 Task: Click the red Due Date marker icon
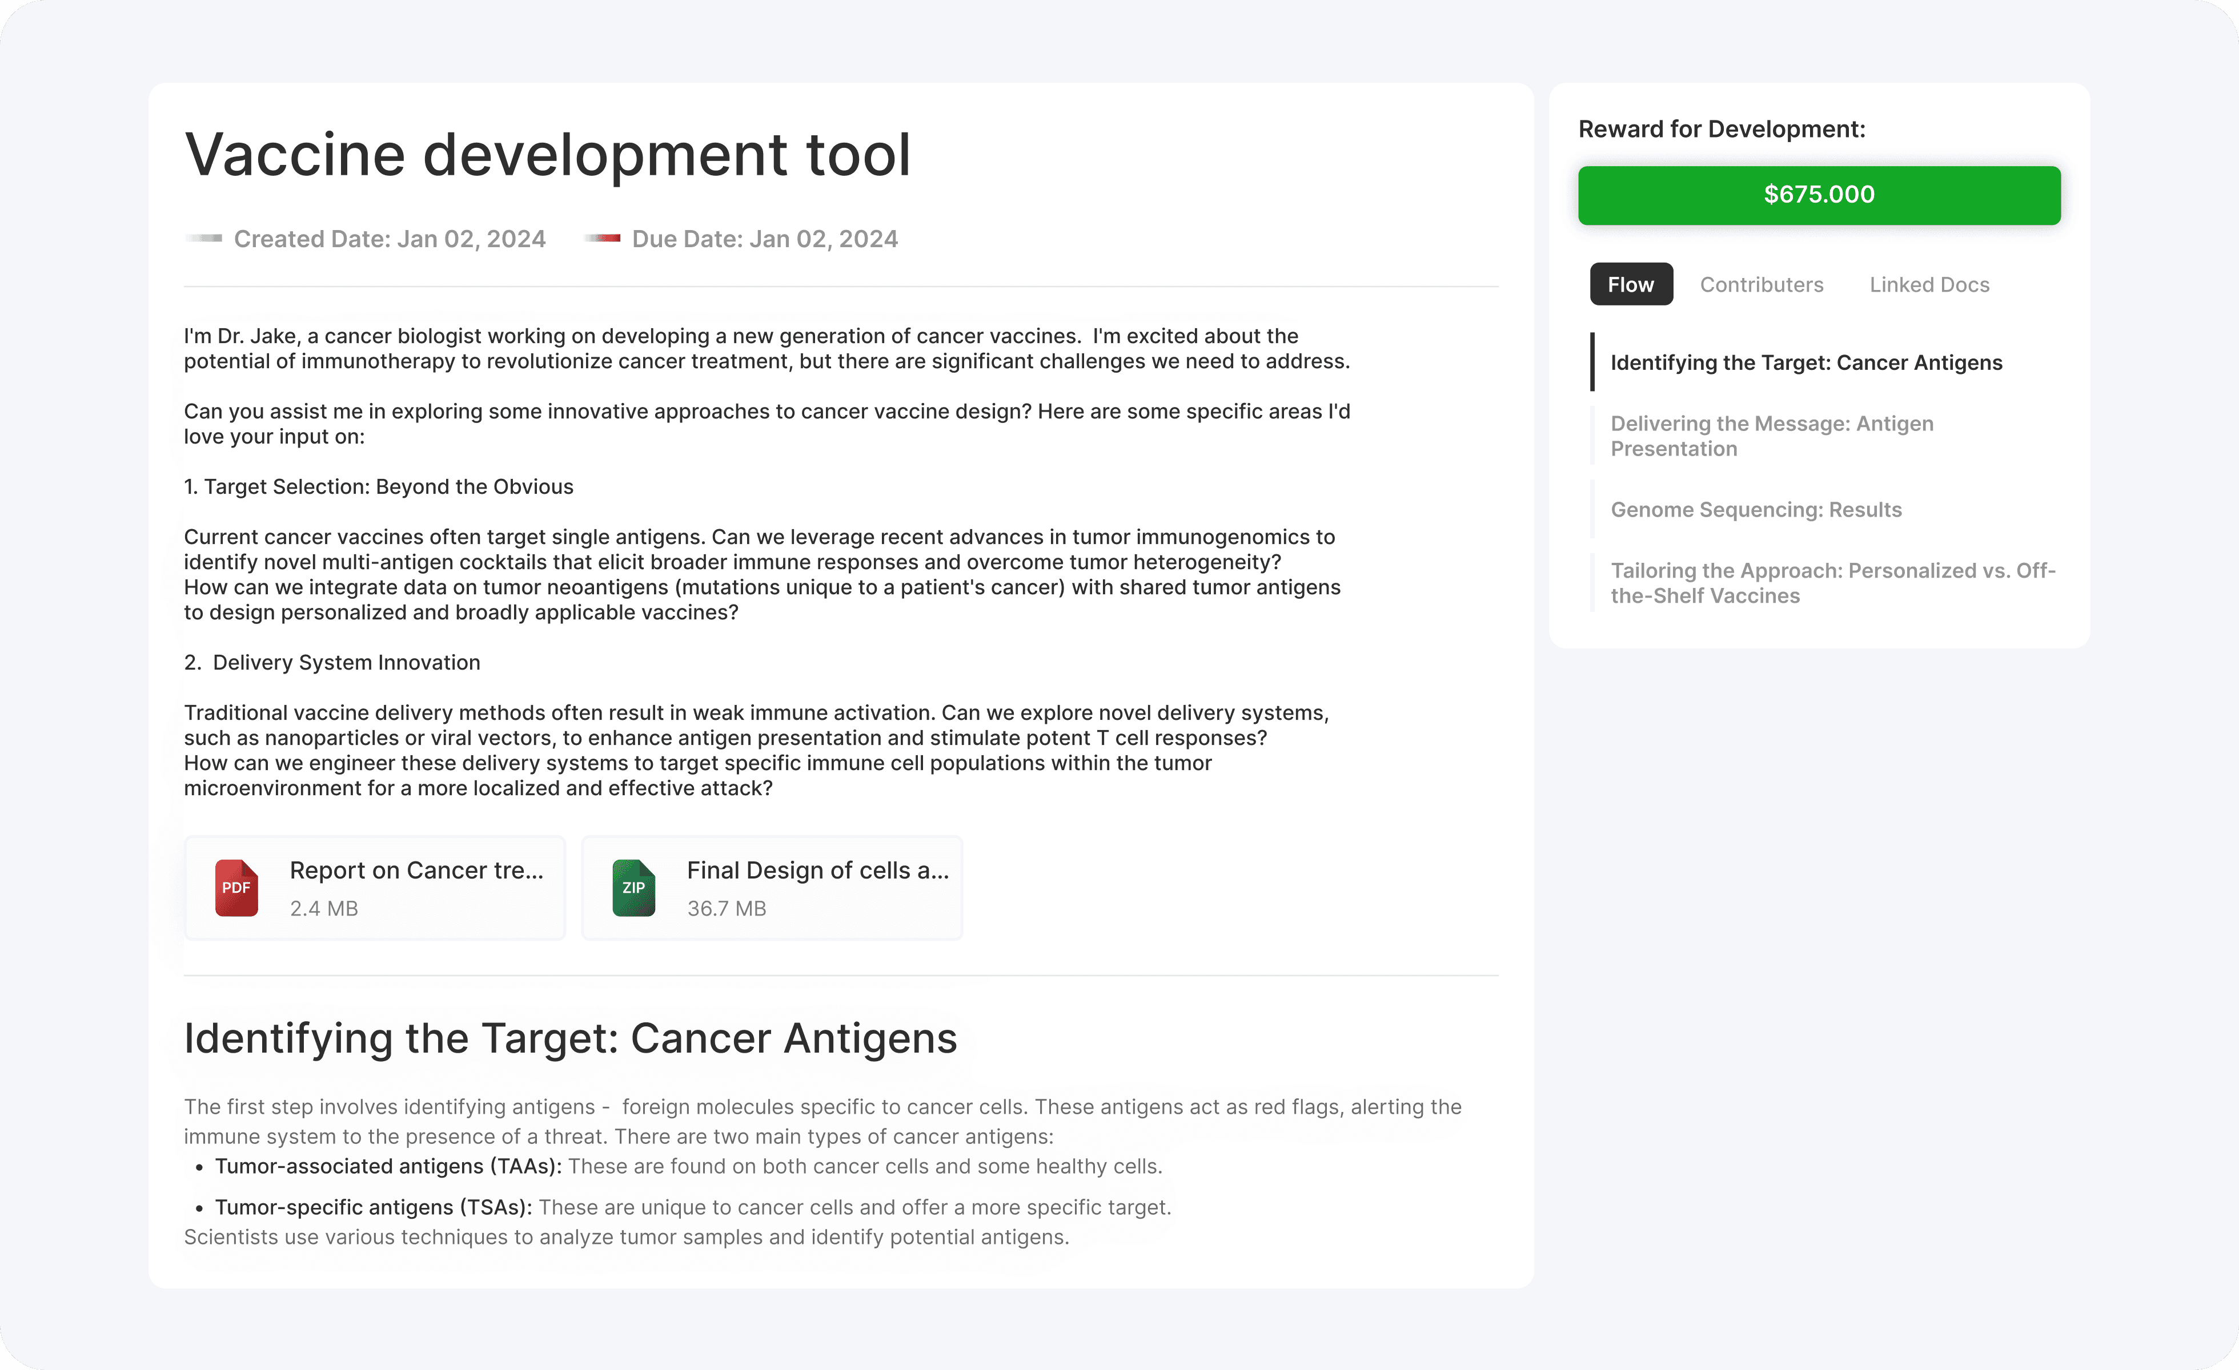point(603,239)
